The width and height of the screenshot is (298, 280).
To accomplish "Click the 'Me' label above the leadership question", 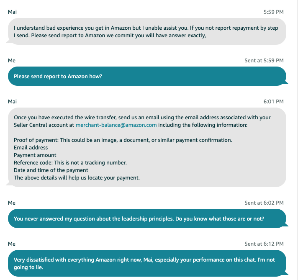I will click(12, 203).
